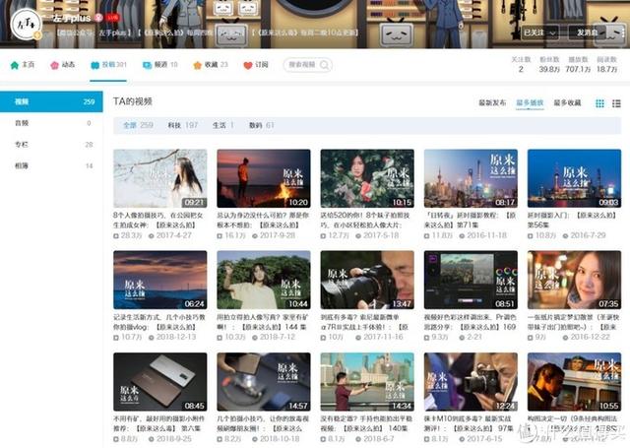Click the home icon in navigation bar
Image resolution: width=630 pixels, height=448 pixels.
coord(15,65)
